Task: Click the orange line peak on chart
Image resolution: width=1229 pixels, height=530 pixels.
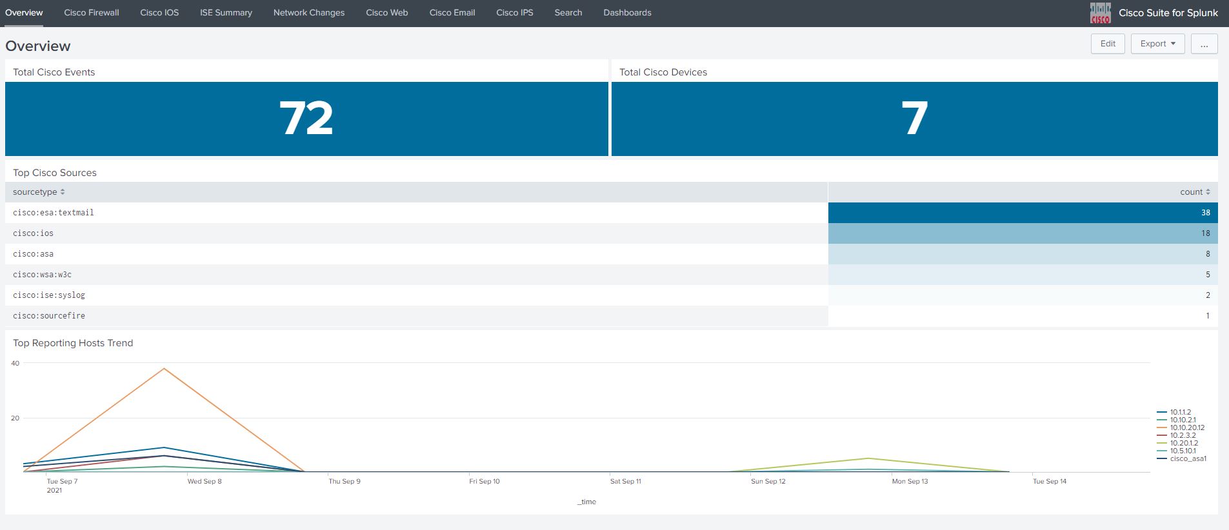Action: click(165, 369)
